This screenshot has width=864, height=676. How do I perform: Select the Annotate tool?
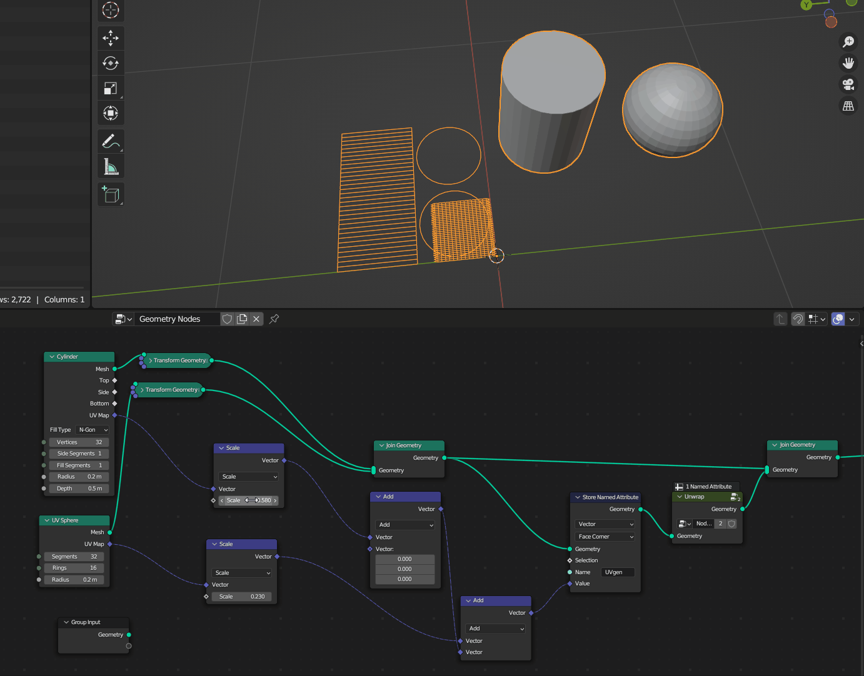(x=111, y=141)
